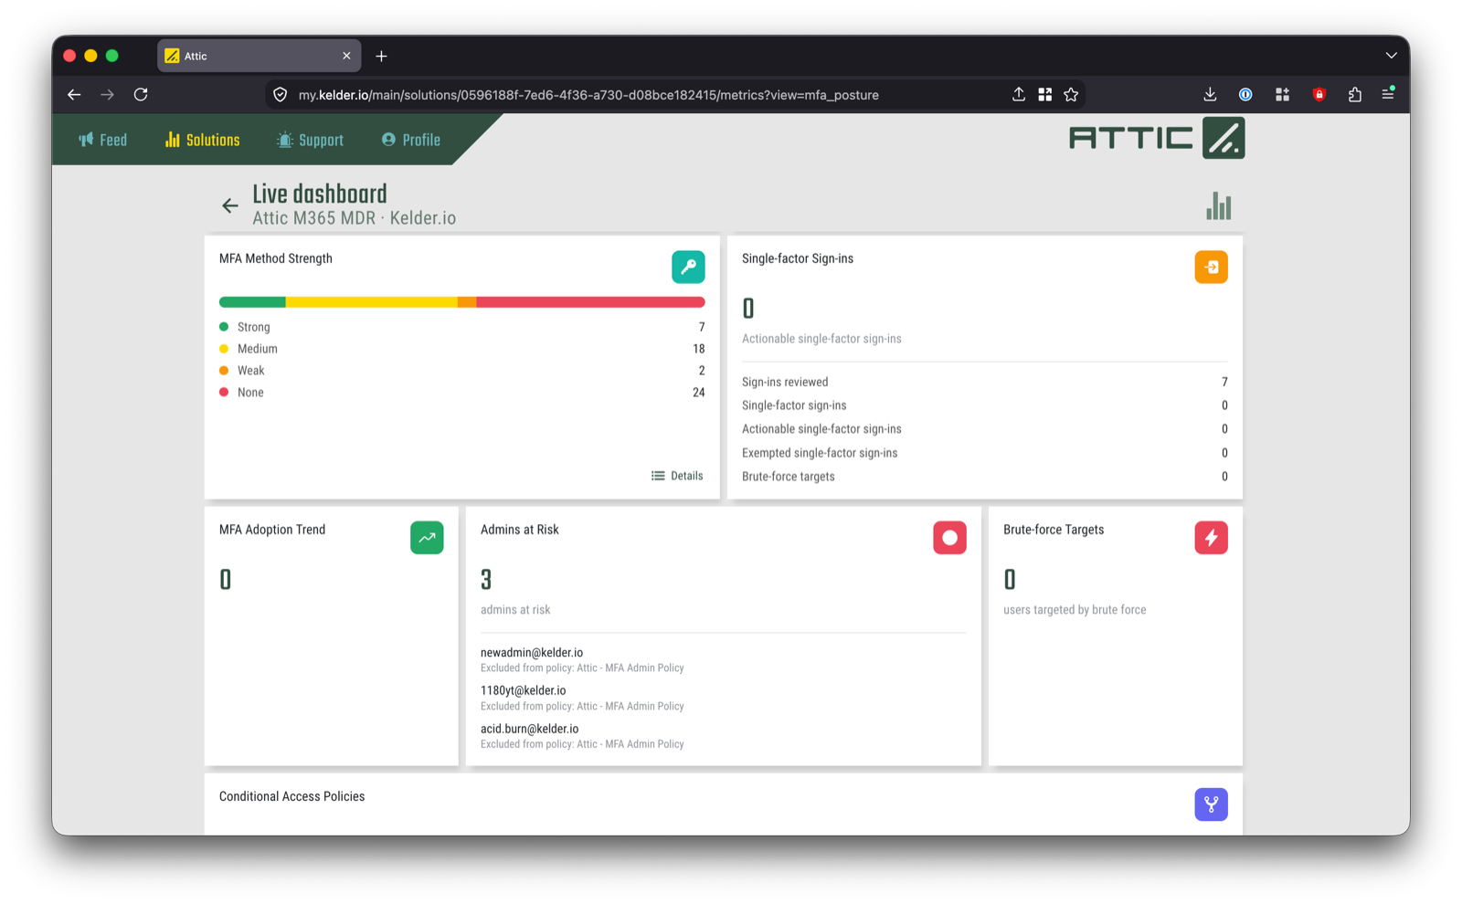1462x904 pixels.
Task: Click the browser back button
Action: pos(74,94)
